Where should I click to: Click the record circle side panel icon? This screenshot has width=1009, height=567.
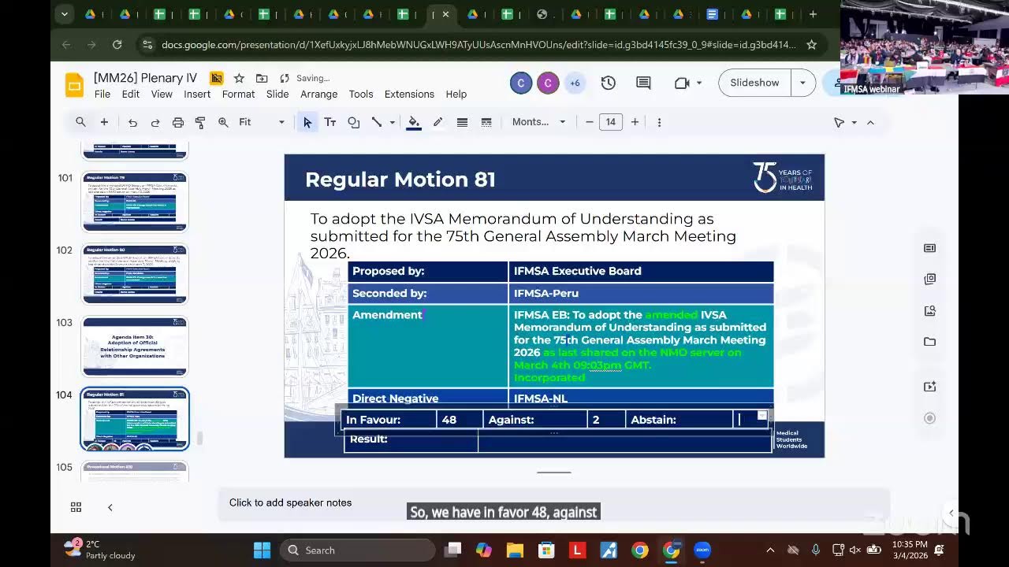pyautogui.click(x=930, y=418)
